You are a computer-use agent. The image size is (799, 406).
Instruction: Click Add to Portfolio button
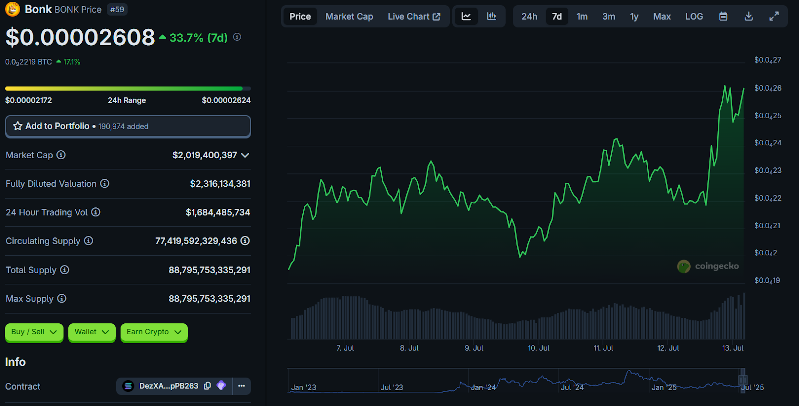click(x=128, y=126)
